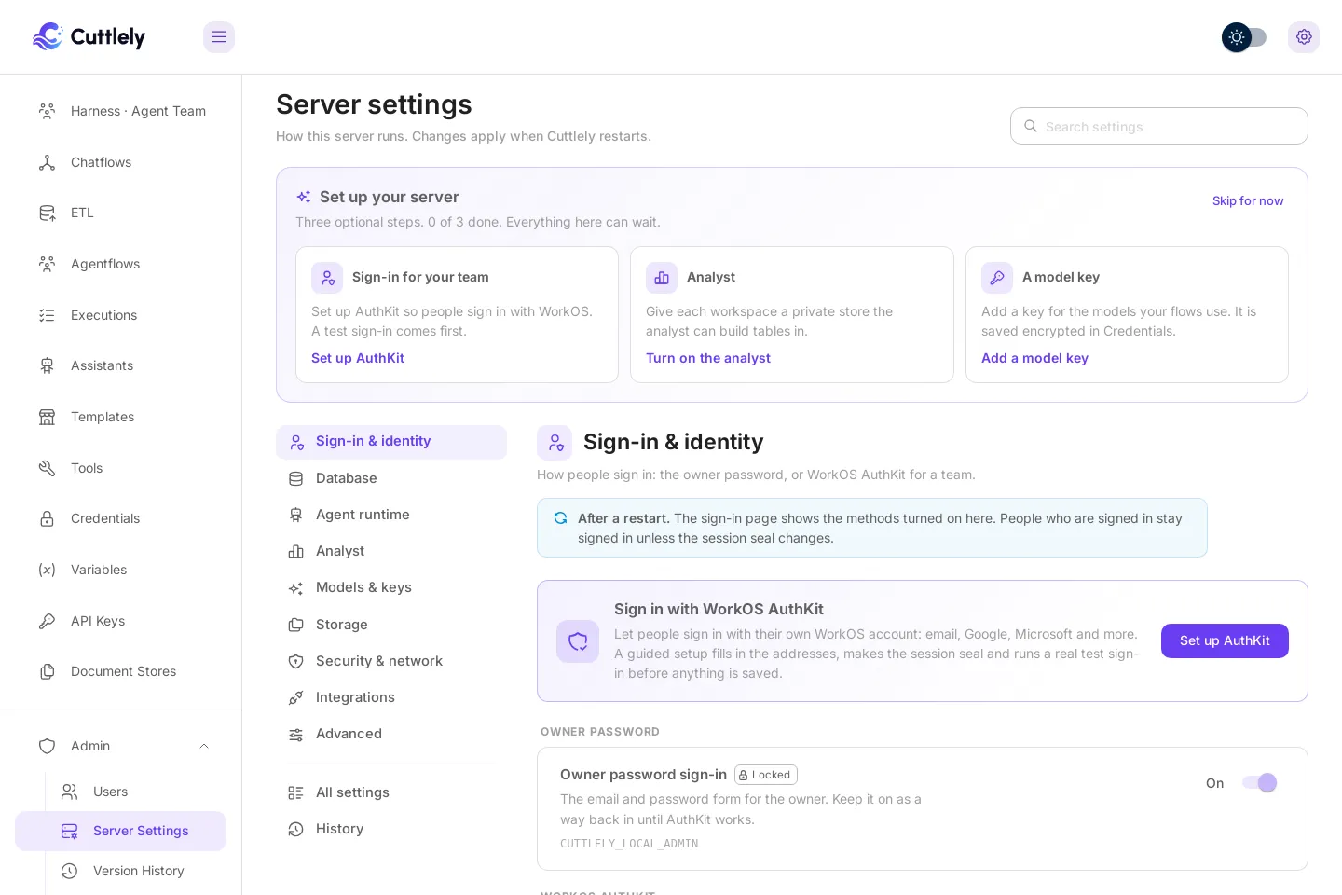Click the Document Stores icon in sidebar

click(47, 671)
